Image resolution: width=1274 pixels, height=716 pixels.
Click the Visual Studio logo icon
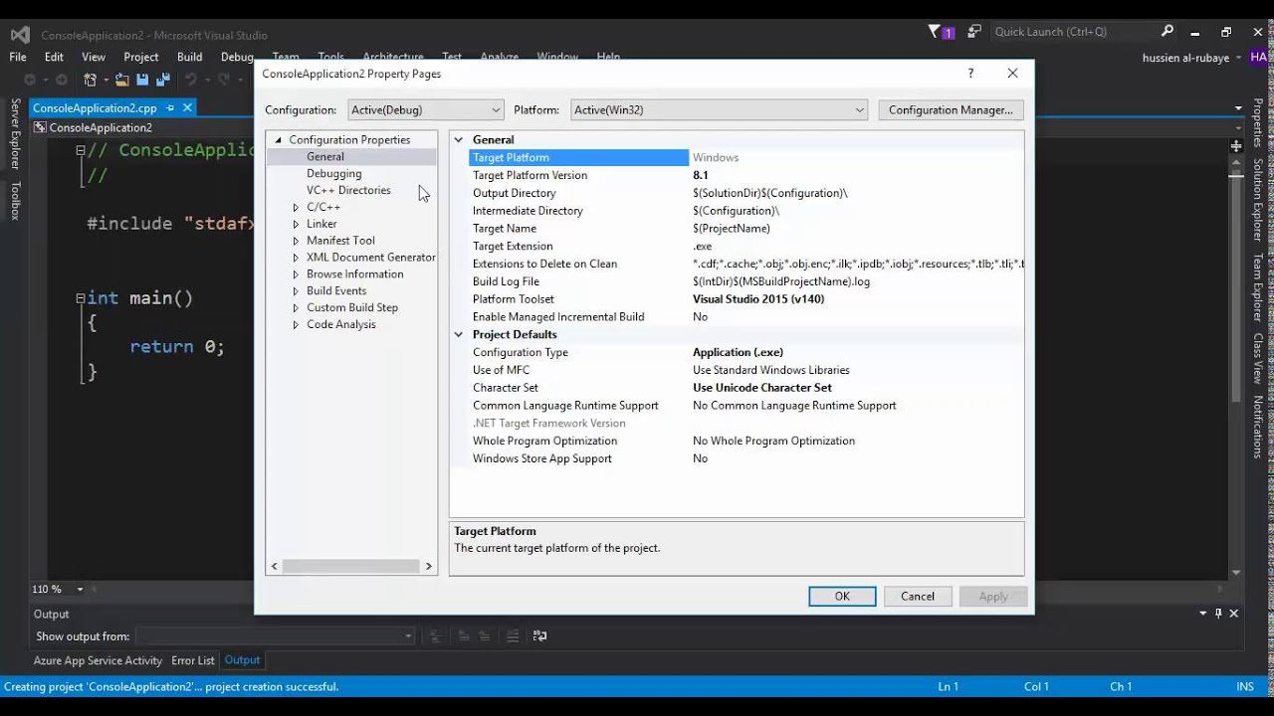point(20,35)
